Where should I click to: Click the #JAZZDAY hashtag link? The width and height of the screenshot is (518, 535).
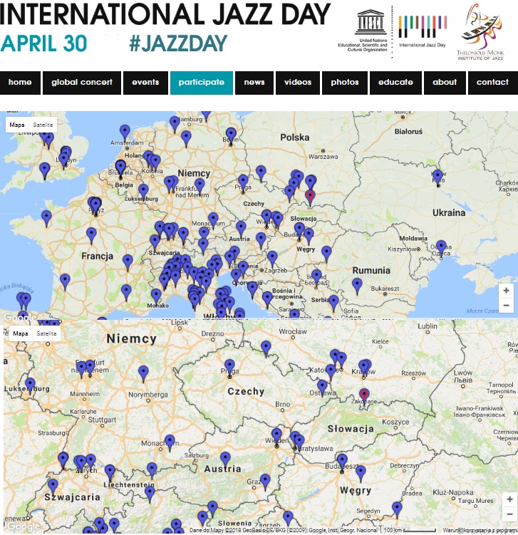178,43
